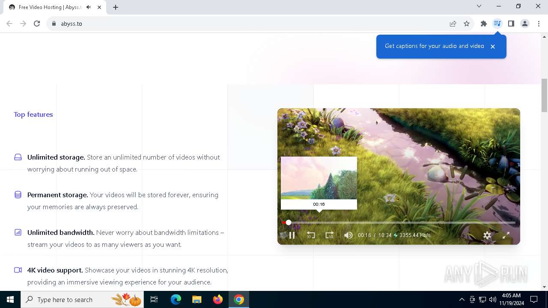Pause the video playback
Viewport: 548px width, 308px height.
(292, 235)
